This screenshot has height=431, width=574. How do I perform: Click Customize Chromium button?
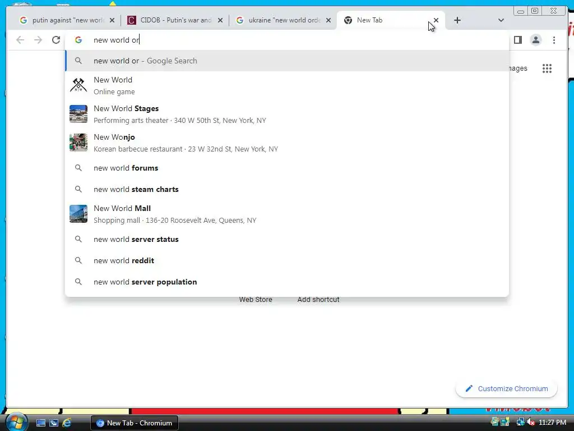coord(507,388)
